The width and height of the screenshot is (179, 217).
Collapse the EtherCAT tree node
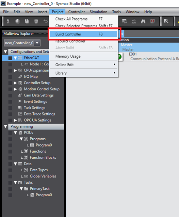coord(15,58)
